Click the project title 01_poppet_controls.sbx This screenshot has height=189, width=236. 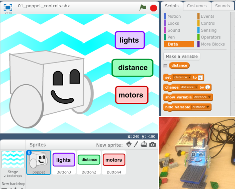tap(44, 6)
